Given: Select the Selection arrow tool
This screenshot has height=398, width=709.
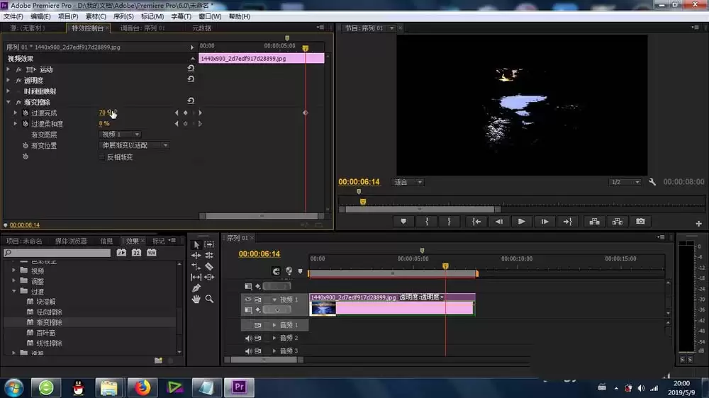Looking at the screenshot, I should [196, 244].
